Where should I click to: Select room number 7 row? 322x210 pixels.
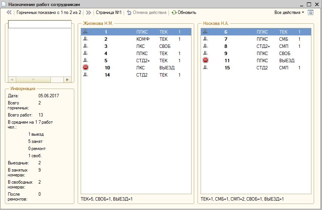pyautogui.click(x=256, y=39)
